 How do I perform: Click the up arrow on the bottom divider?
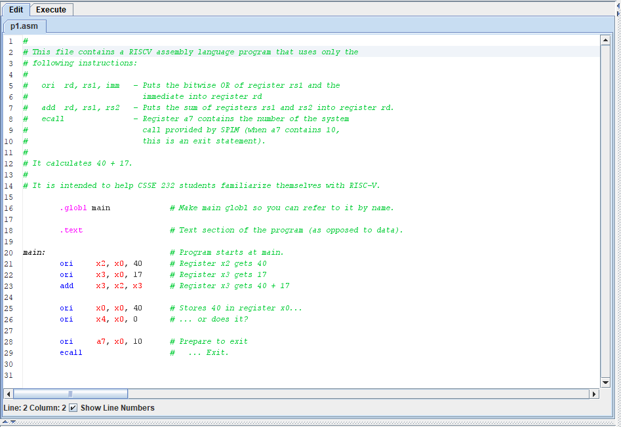pyautogui.click(x=7, y=423)
